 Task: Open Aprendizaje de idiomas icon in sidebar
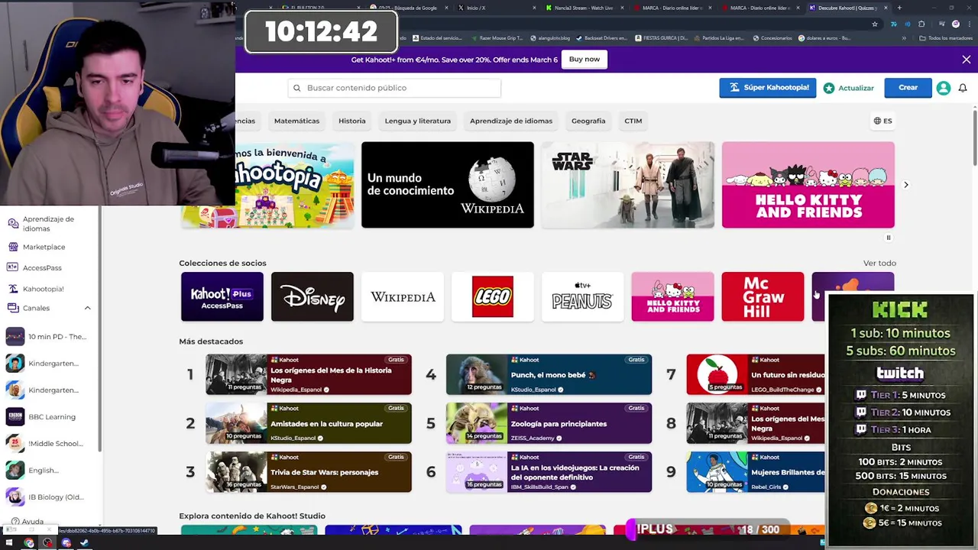click(13, 223)
